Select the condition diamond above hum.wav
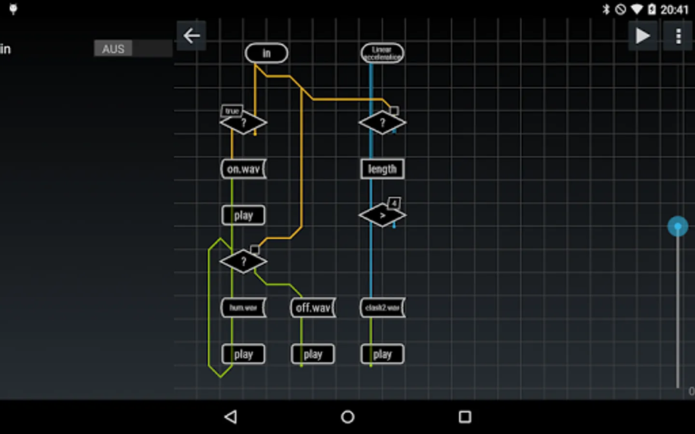This screenshot has height=434, width=695. 243,261
